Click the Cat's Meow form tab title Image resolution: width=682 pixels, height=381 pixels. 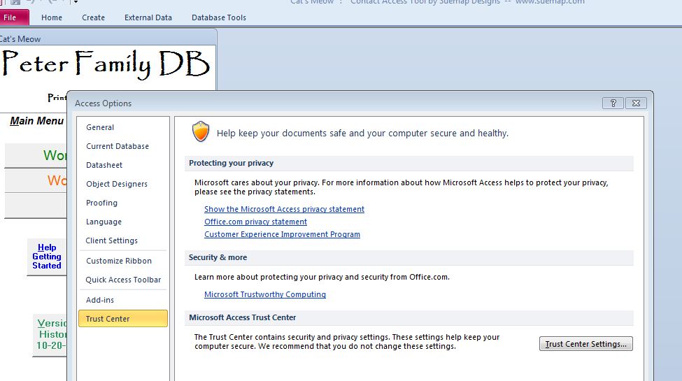pos(20,39)
